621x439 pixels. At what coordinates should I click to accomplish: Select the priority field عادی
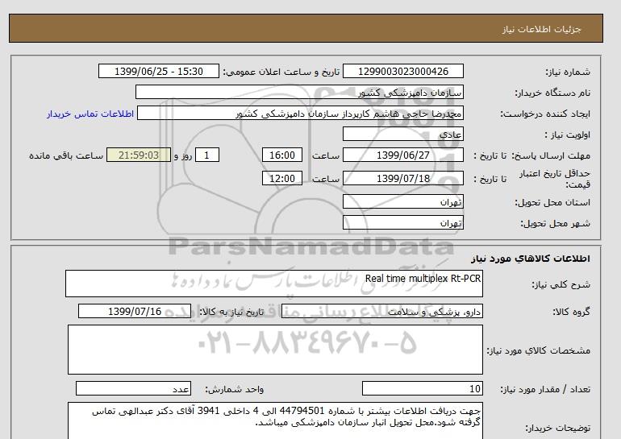tap(402, 134)
